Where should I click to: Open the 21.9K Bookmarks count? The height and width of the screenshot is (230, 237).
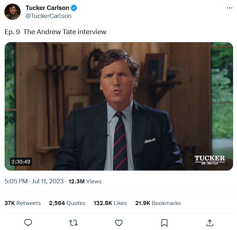[158, 203]
